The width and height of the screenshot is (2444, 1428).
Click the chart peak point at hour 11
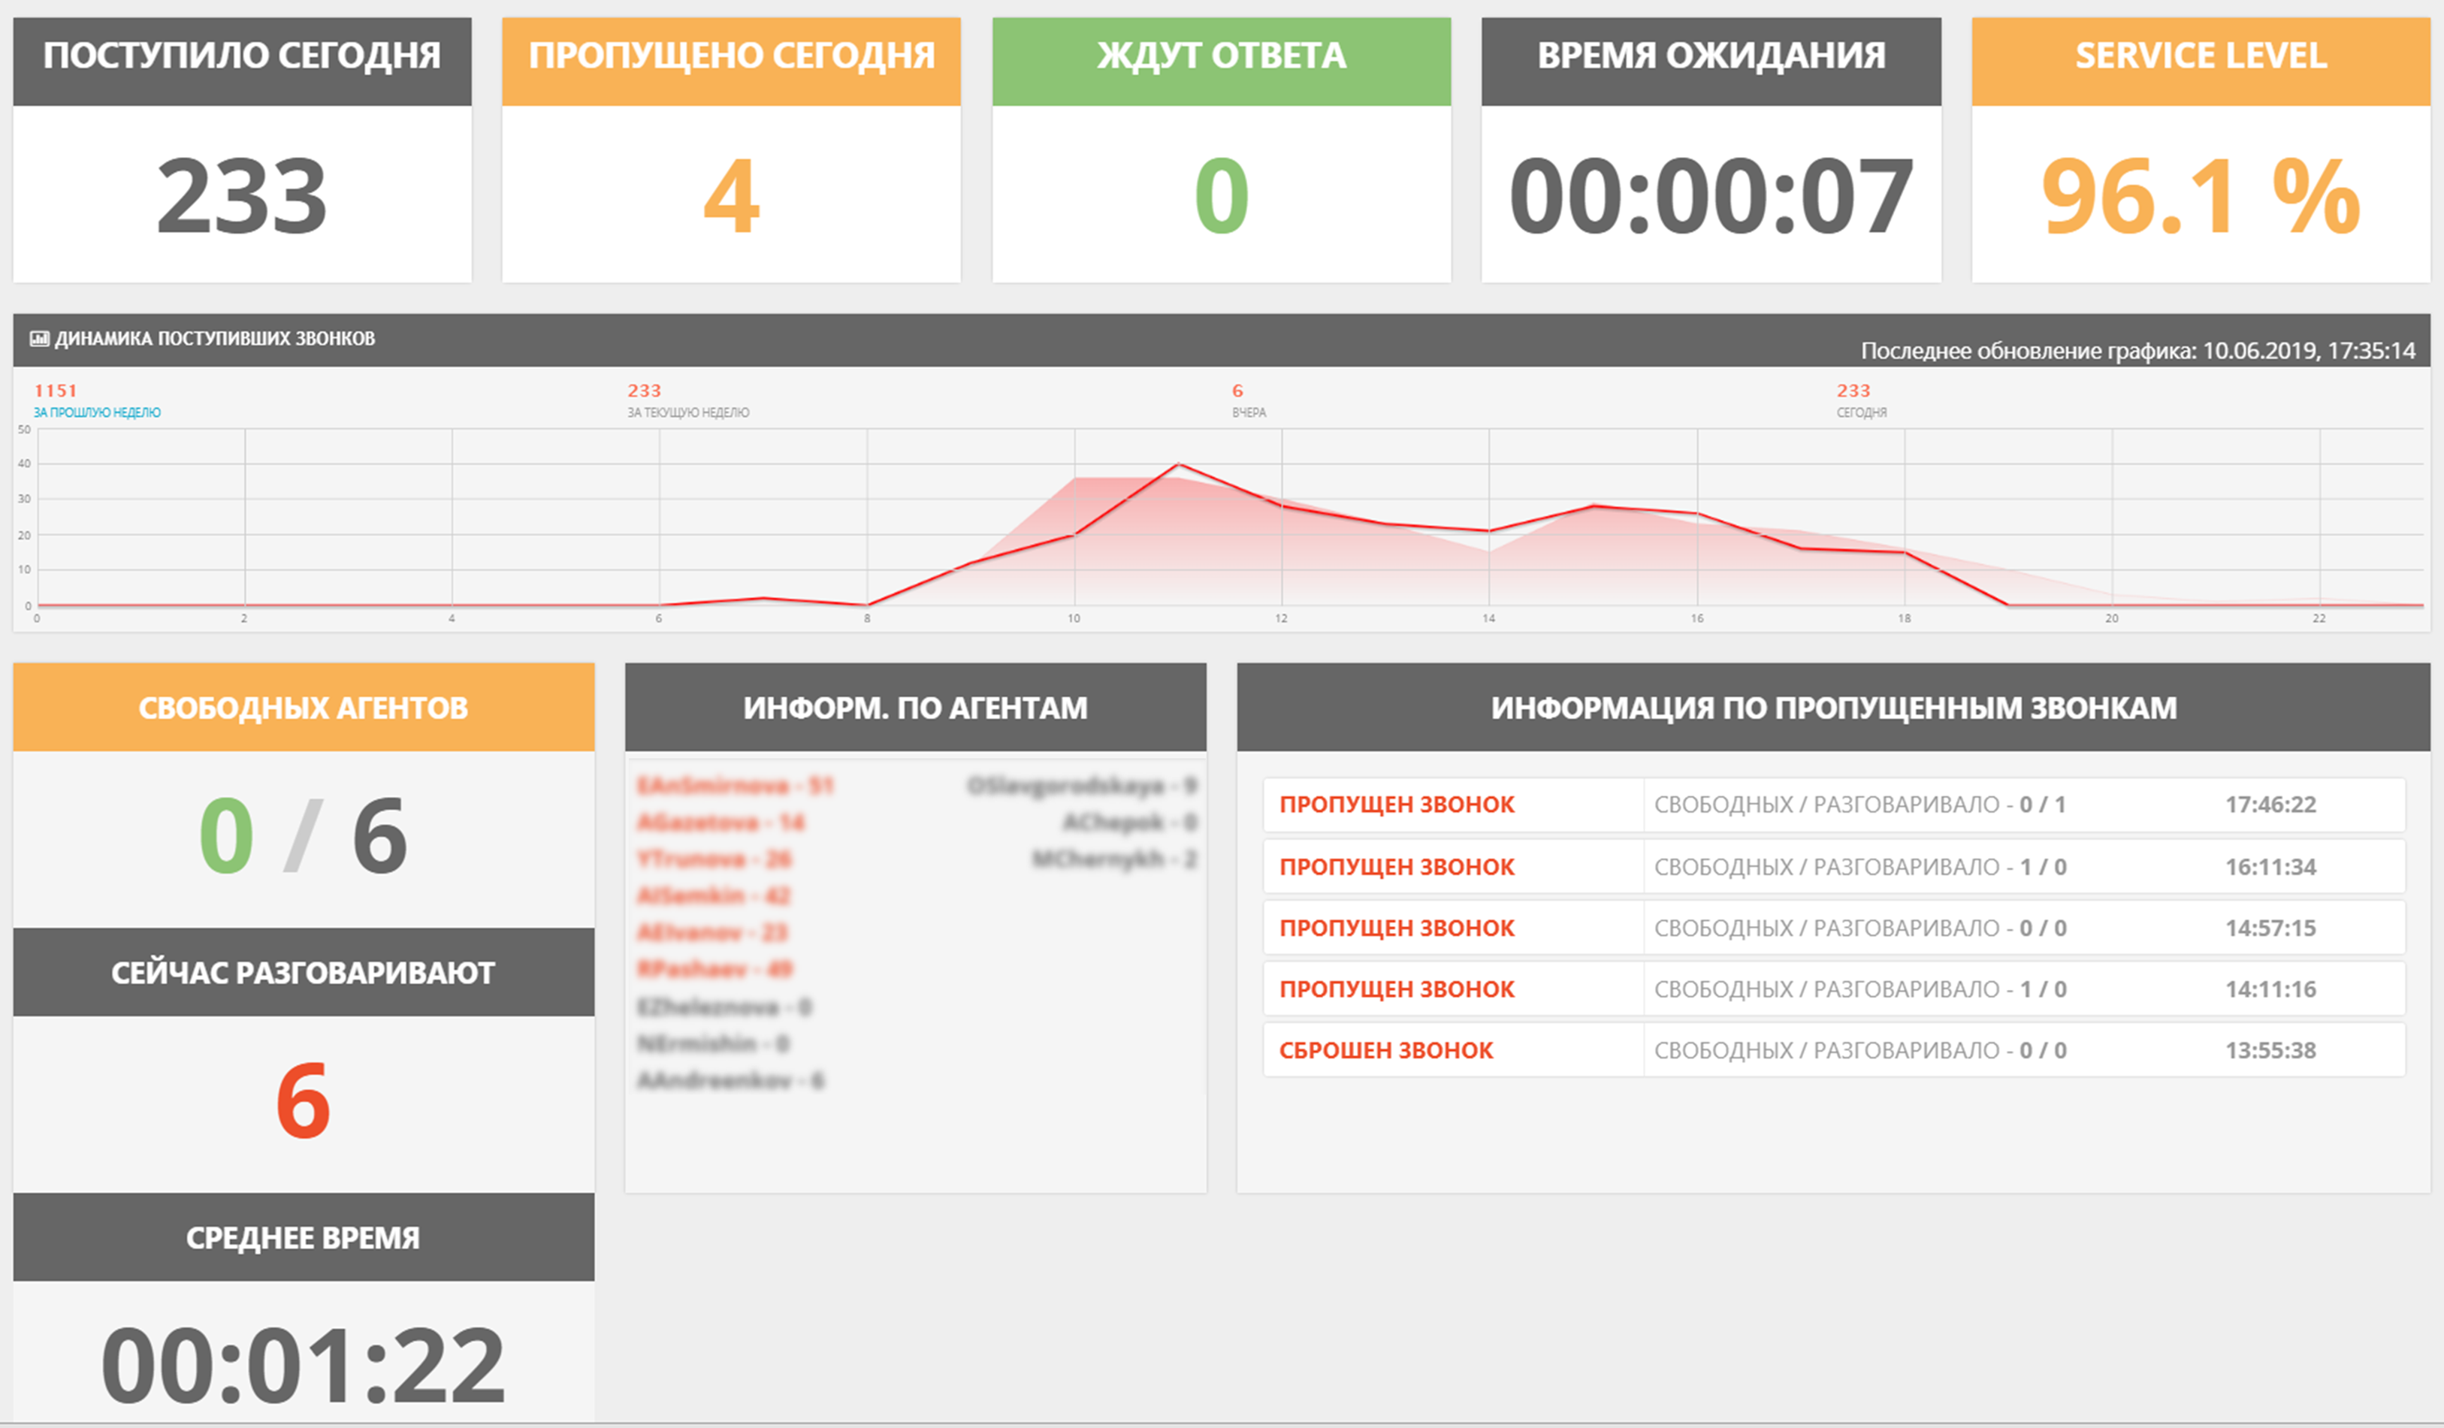click(x=1177, y=464)
